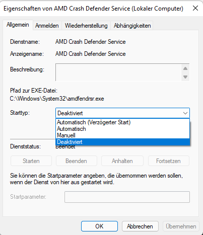This screenshot has height=235, width=203.
Task: Open the Anmelden tab
Action: click(47, 26)
